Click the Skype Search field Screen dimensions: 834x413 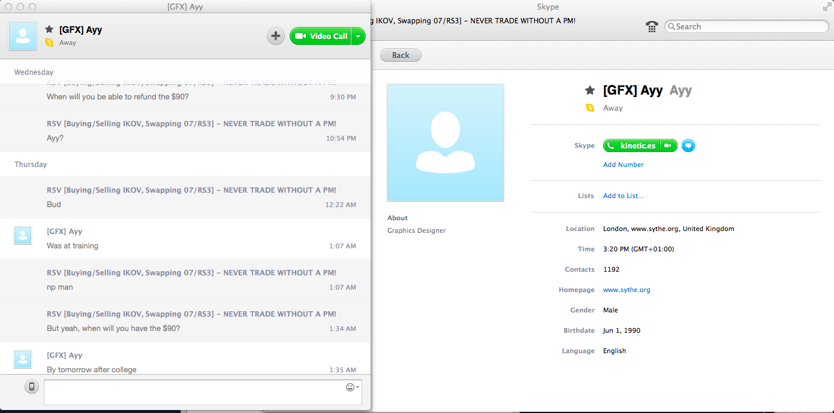[746, 26]
